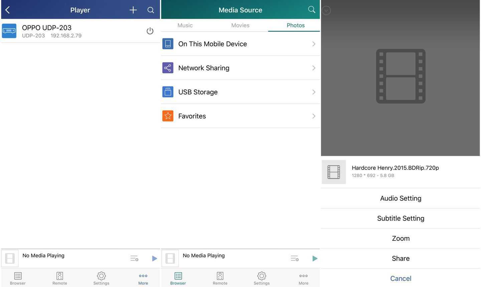Cancel the video options sheet
The height and width of the screenshot is (287, 481).
click(x=400, y=278)
